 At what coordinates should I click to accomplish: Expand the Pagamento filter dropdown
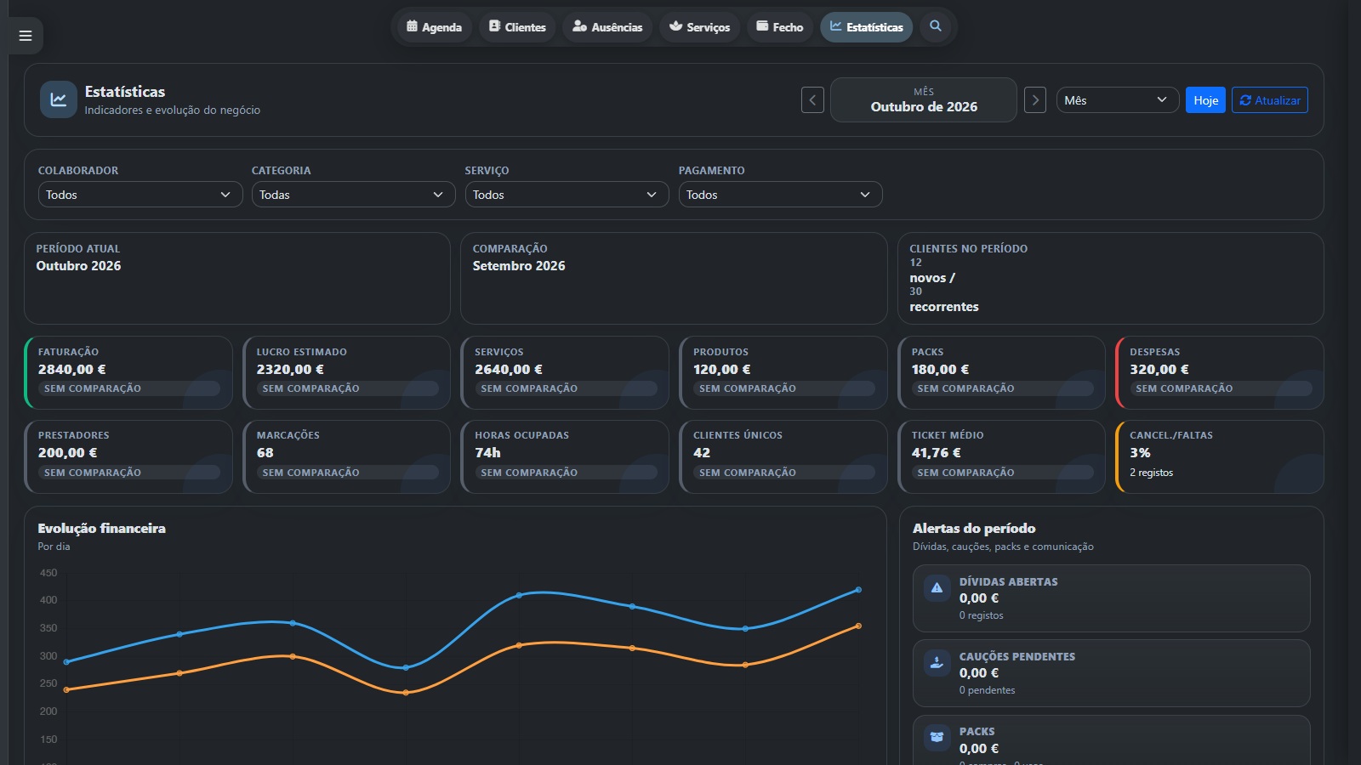[x=780, y=195]
